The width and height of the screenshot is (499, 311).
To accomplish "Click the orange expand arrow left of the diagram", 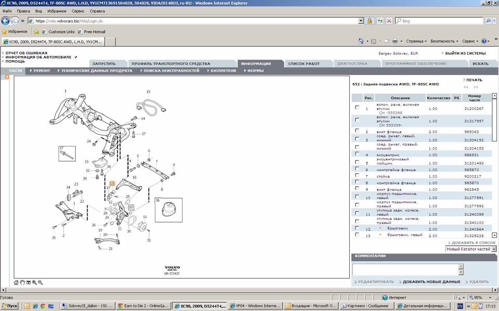I will click(7, 77).
